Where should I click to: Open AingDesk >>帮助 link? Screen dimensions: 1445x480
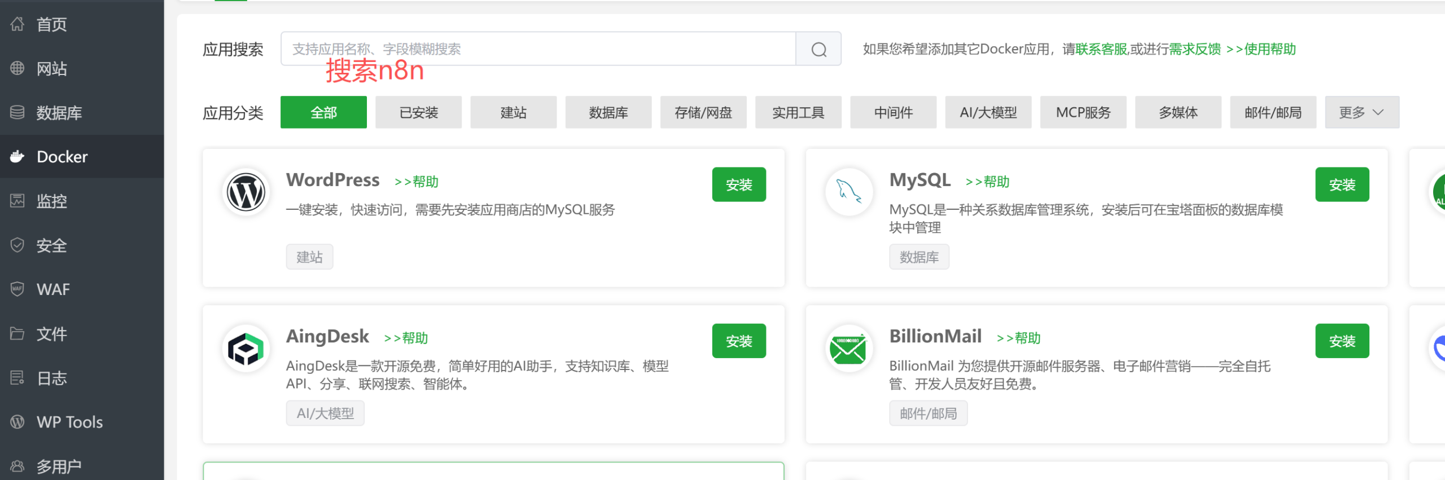[x=406, y=338]
